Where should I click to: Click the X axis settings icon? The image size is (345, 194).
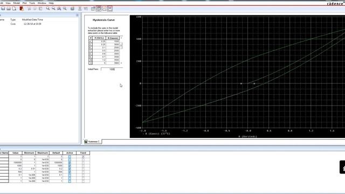[x=80, y=9]
